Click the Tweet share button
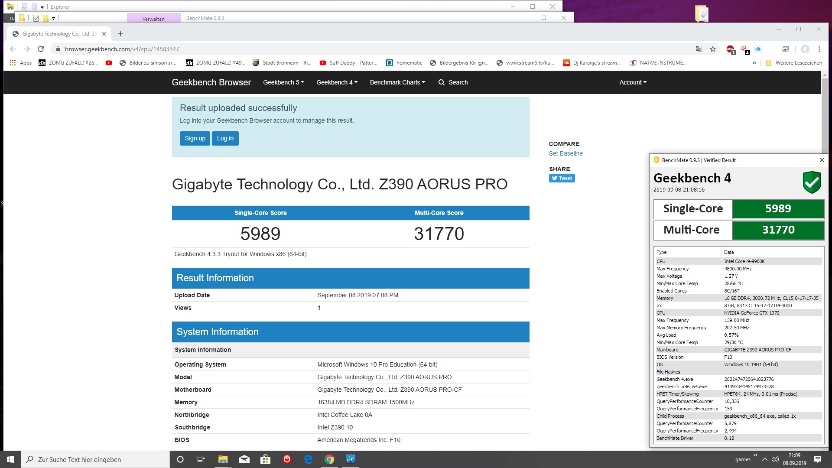Viewport: 832px width, 468px height. [562, 178]
